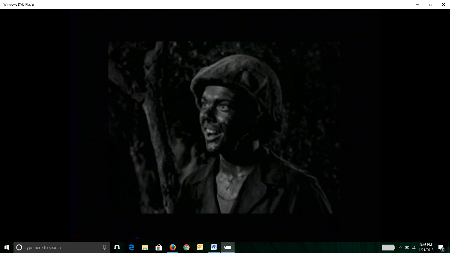Screen dimensions: 450x253
Task: Restore down the Windows DVD Player window
Action: pyautogui.click(x=431, y=4)
